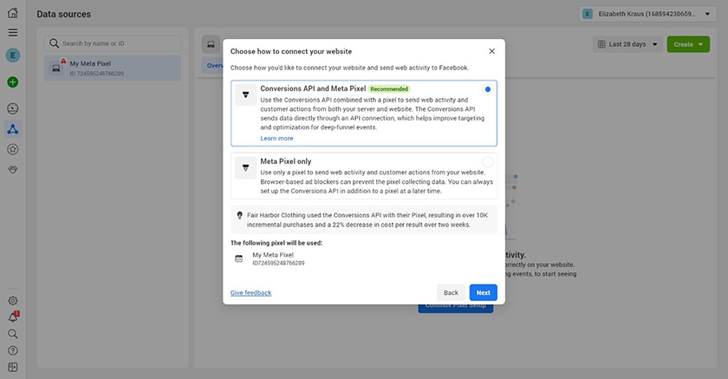
Task: Click the funnel icon for Meta Pixel only
Action: click(245, 167)
